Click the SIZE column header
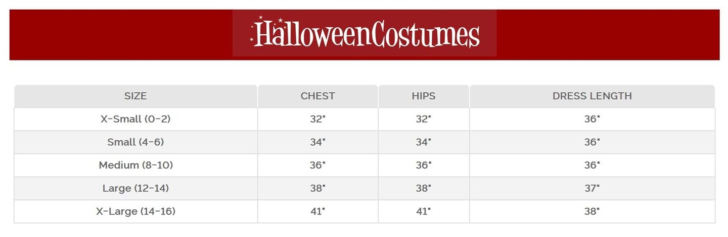This screenshot has width=728, height=237. [x=135, y=96]
